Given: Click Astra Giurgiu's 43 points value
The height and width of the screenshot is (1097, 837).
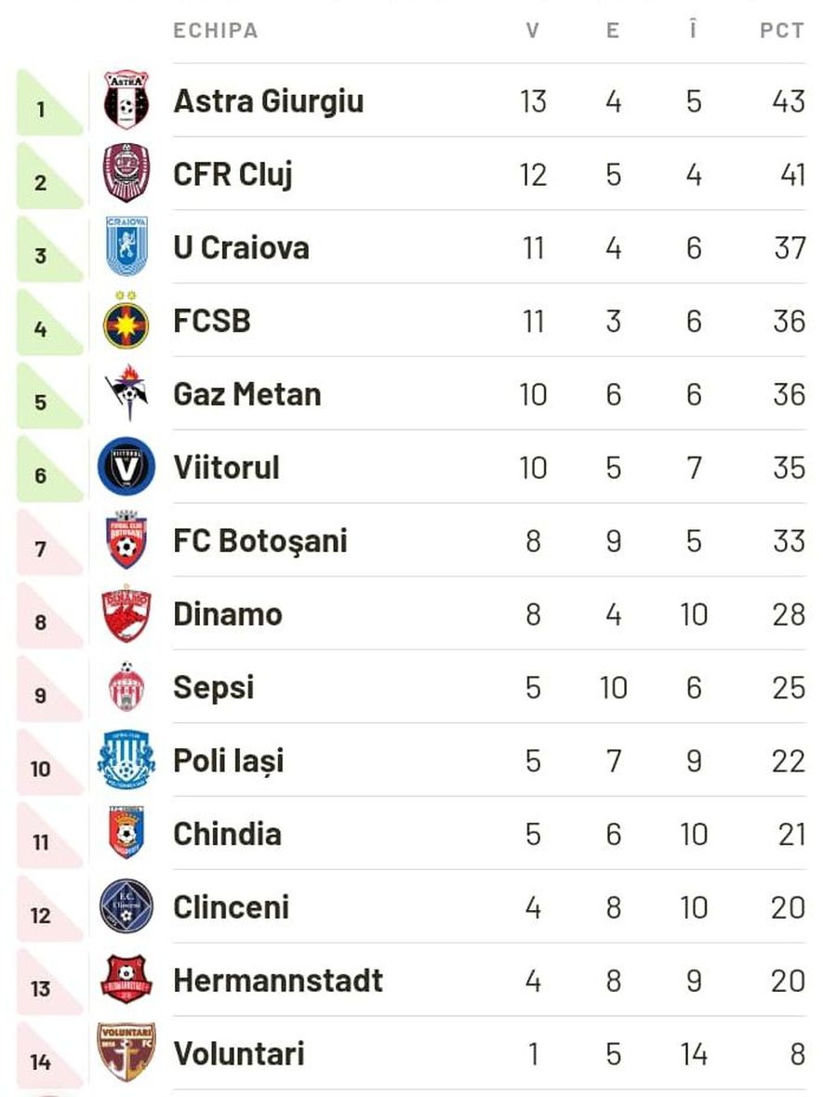Looking at the screenshot, I should coord(788,100).
